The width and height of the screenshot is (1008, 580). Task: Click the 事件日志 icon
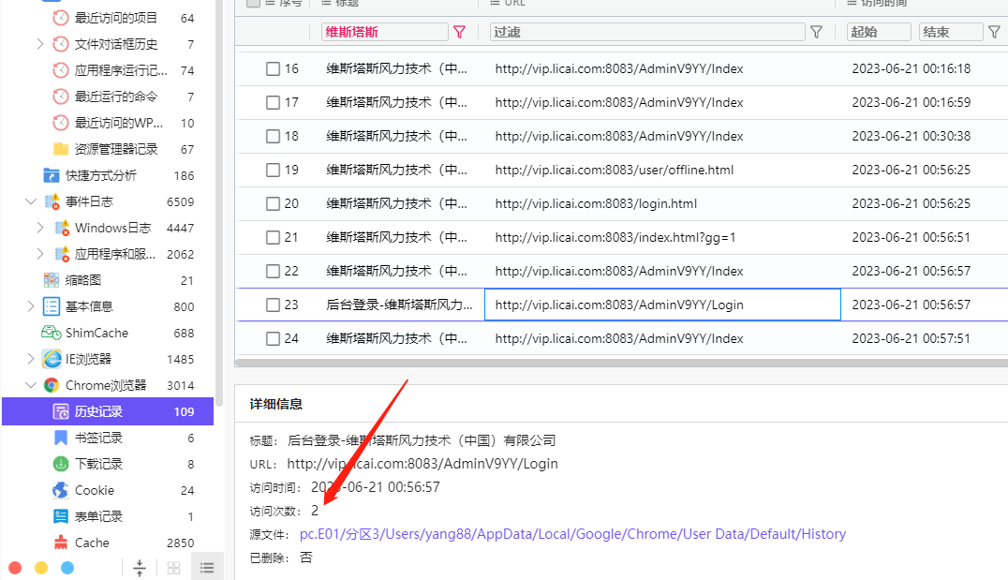pos(52,201)
